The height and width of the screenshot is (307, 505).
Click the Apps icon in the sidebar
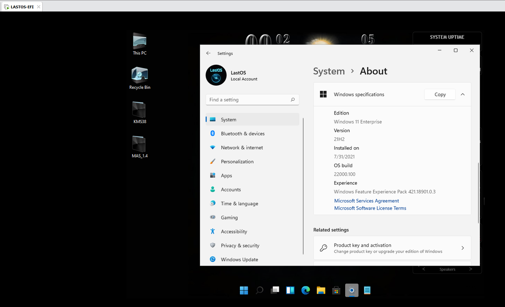pos(213,176)
